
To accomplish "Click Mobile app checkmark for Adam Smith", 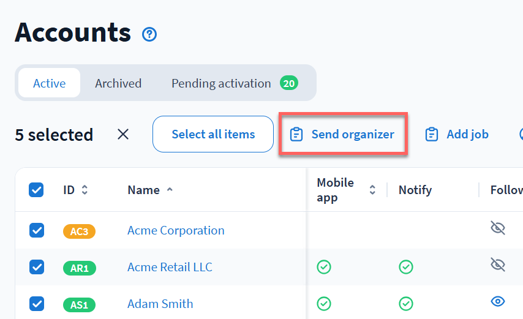I will pyautogui.click(x=323, y=304).
